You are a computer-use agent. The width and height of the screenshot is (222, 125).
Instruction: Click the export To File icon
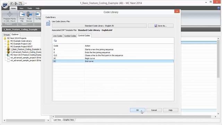[x=38, y=14]
